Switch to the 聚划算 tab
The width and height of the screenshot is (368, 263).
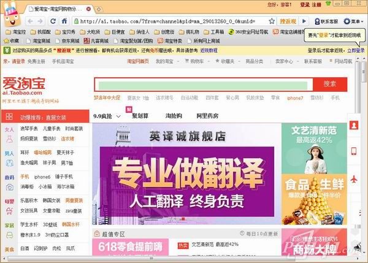coord(140,116)
